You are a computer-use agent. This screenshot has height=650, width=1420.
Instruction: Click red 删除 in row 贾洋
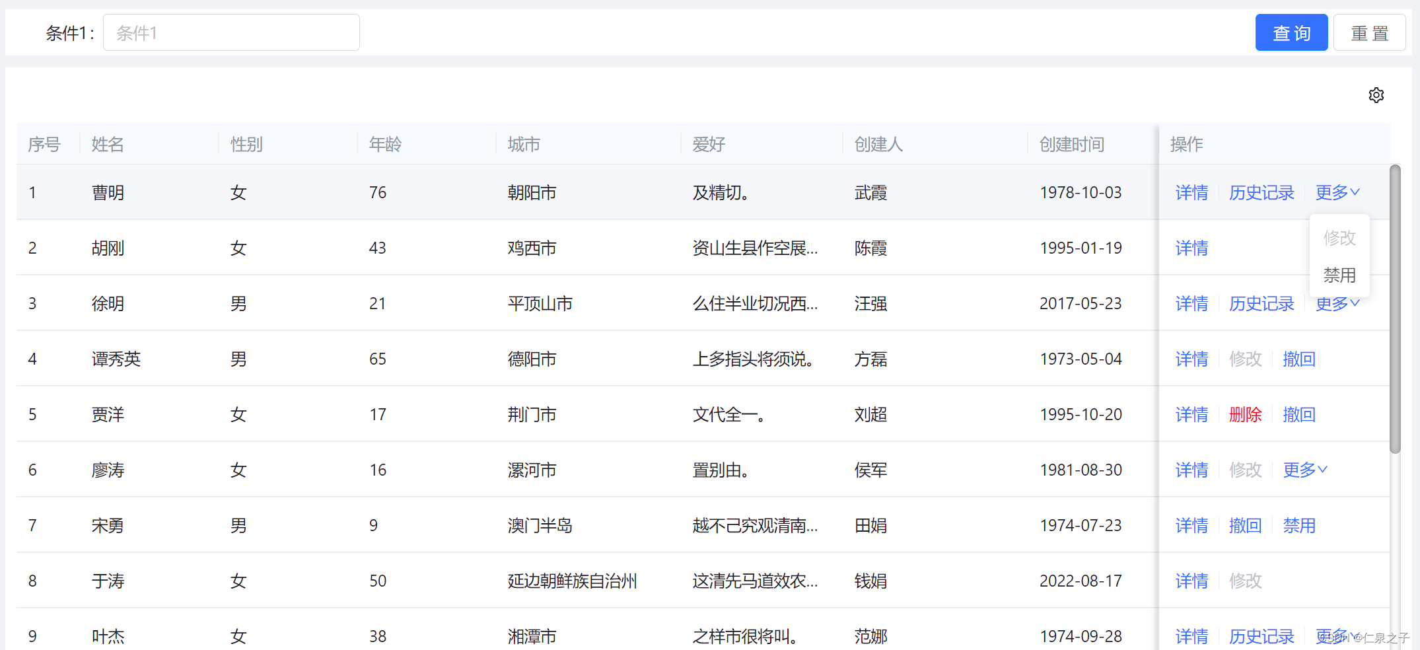[1245, 414]
